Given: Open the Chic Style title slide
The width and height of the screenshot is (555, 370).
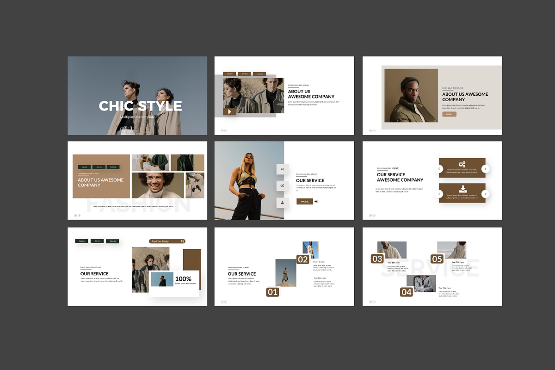Looking at the screenshot, I should pos(137,96).
